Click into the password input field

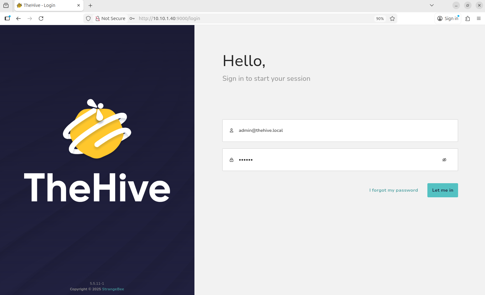[335, 160]
